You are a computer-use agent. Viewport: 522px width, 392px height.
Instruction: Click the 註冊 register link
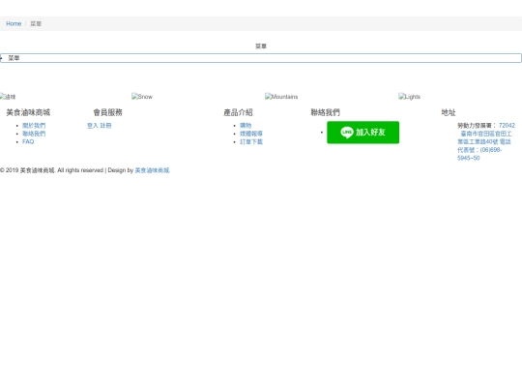pos(106,126)
